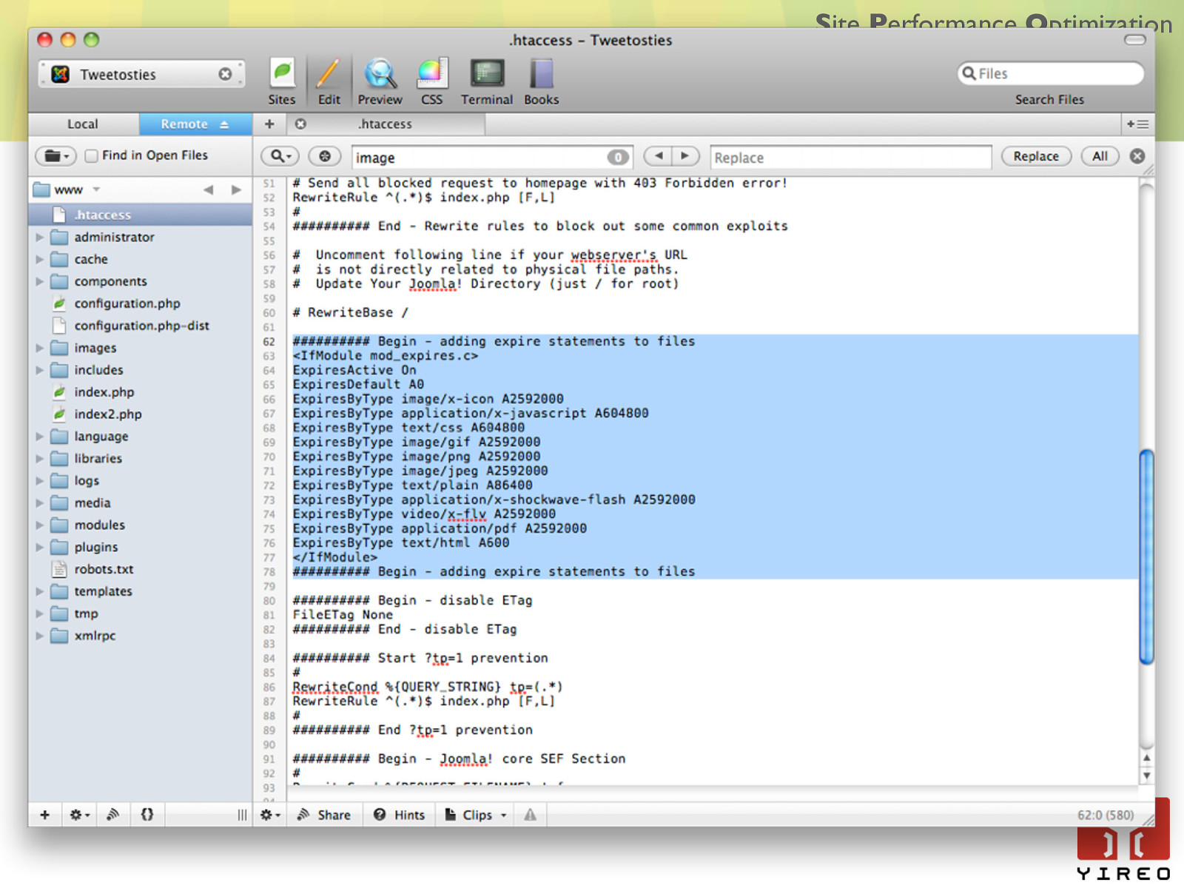Select .htaccess file in sidebar
This screenshot has width=1184, height=888.
(141, 215)
